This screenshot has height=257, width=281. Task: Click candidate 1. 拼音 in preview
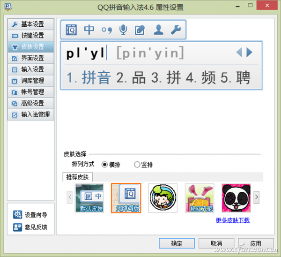pyautogui.click(x=89, y=78)
